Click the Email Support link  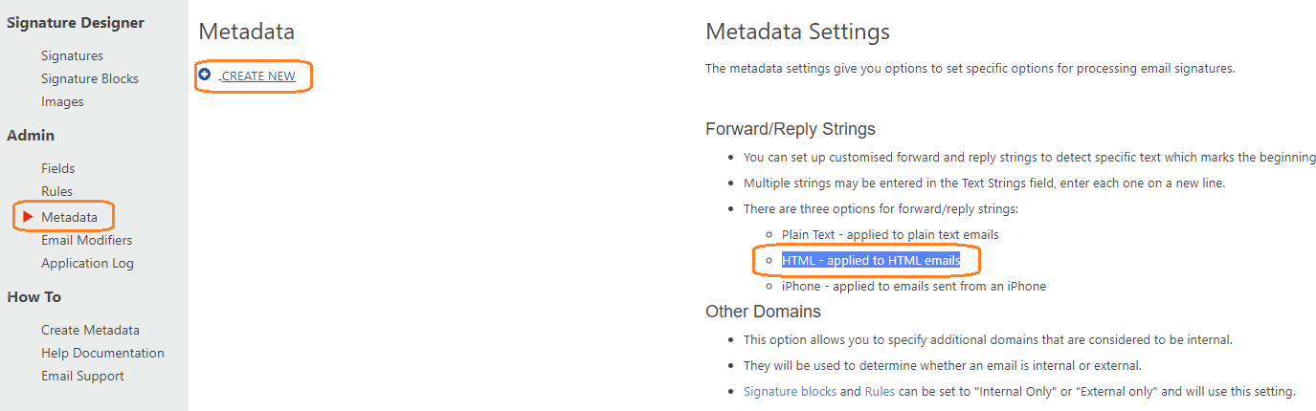click(x=82, y=376)
